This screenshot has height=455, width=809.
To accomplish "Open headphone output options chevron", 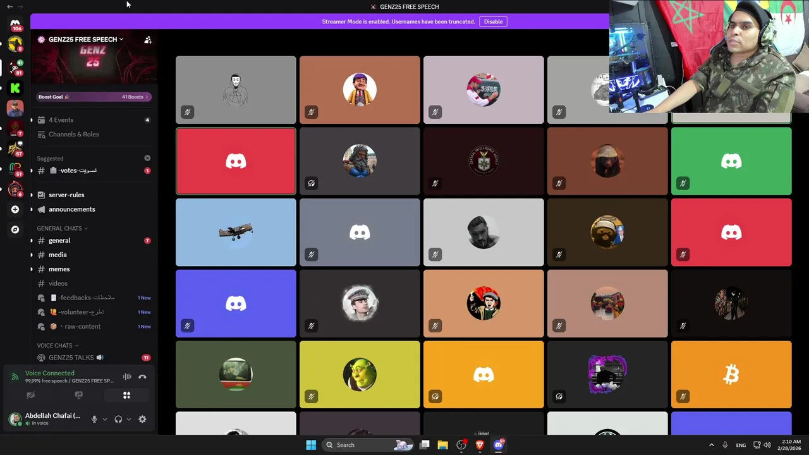I will point(129,419).
